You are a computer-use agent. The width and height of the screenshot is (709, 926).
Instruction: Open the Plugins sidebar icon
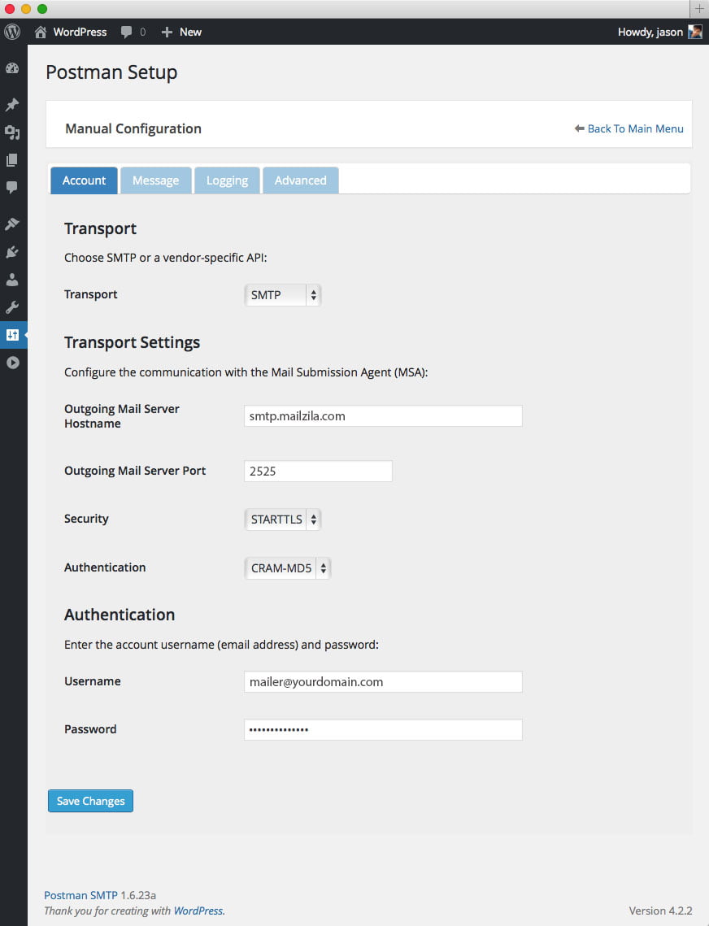point(12,252)
